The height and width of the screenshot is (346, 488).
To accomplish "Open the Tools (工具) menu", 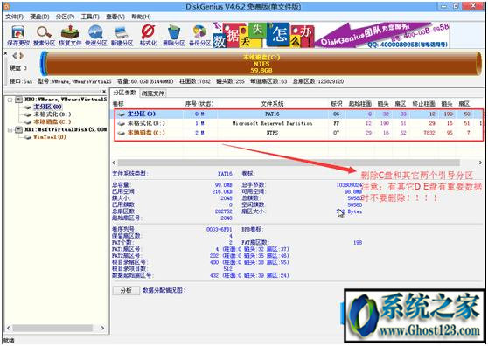I will 90,17.
